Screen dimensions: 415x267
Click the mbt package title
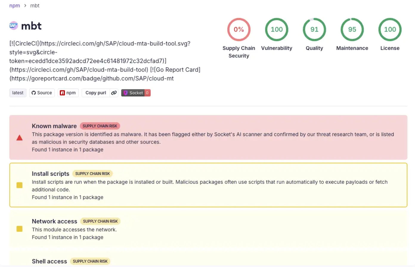31,26
